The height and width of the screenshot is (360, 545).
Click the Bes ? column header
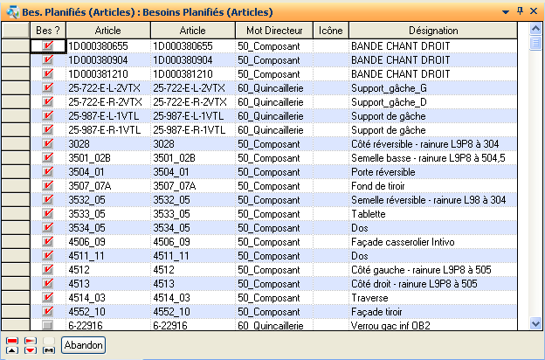tap(48, 31)
